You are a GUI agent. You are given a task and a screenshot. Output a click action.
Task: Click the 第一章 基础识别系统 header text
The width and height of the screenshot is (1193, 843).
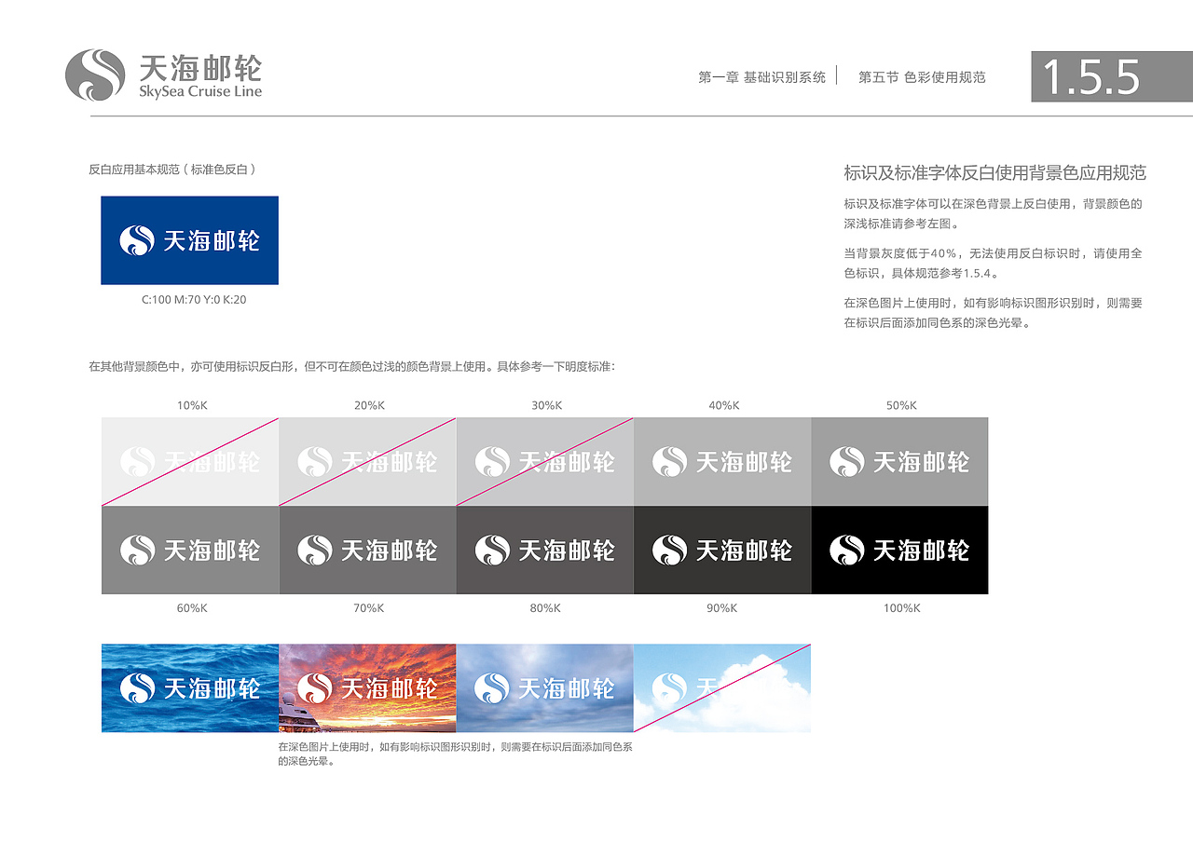(x=761, y=77)
